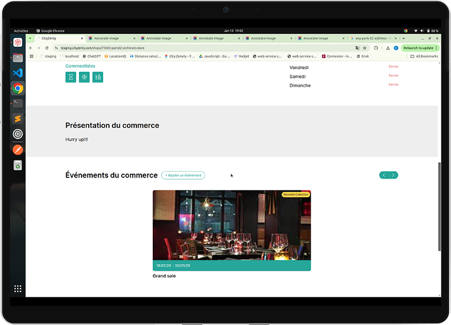The image size is (451, 325).
Task: Click the Grand sale event title
Action: [x=164, y=276]
